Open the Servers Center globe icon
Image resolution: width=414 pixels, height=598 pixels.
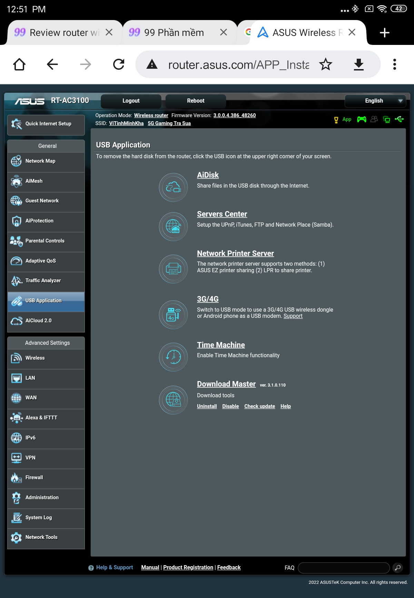pyautogui.click(x=173, y=227)
